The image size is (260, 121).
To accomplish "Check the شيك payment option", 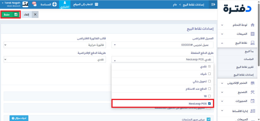I will 209,74.
